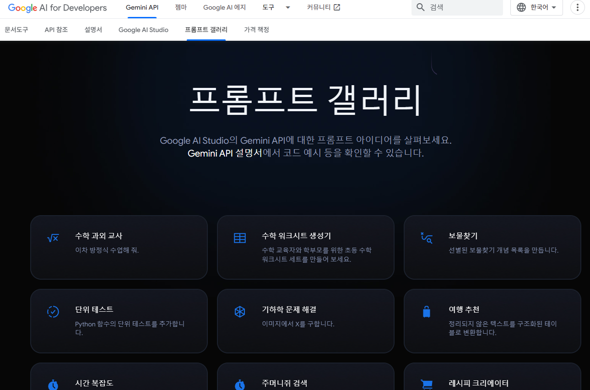
Task: Open the Google AI Studio tab
Action: 143,30
